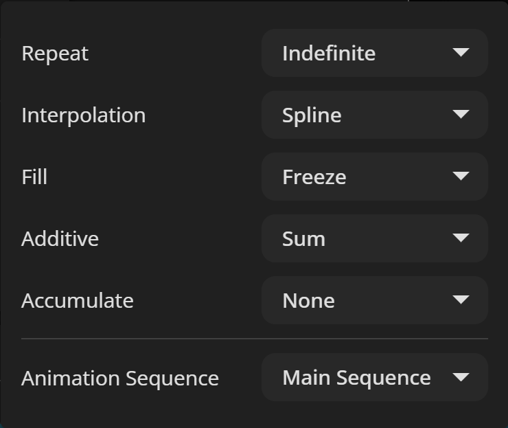
Task: Click the Main Sequence value text
Action: click(x=356, y=378)
